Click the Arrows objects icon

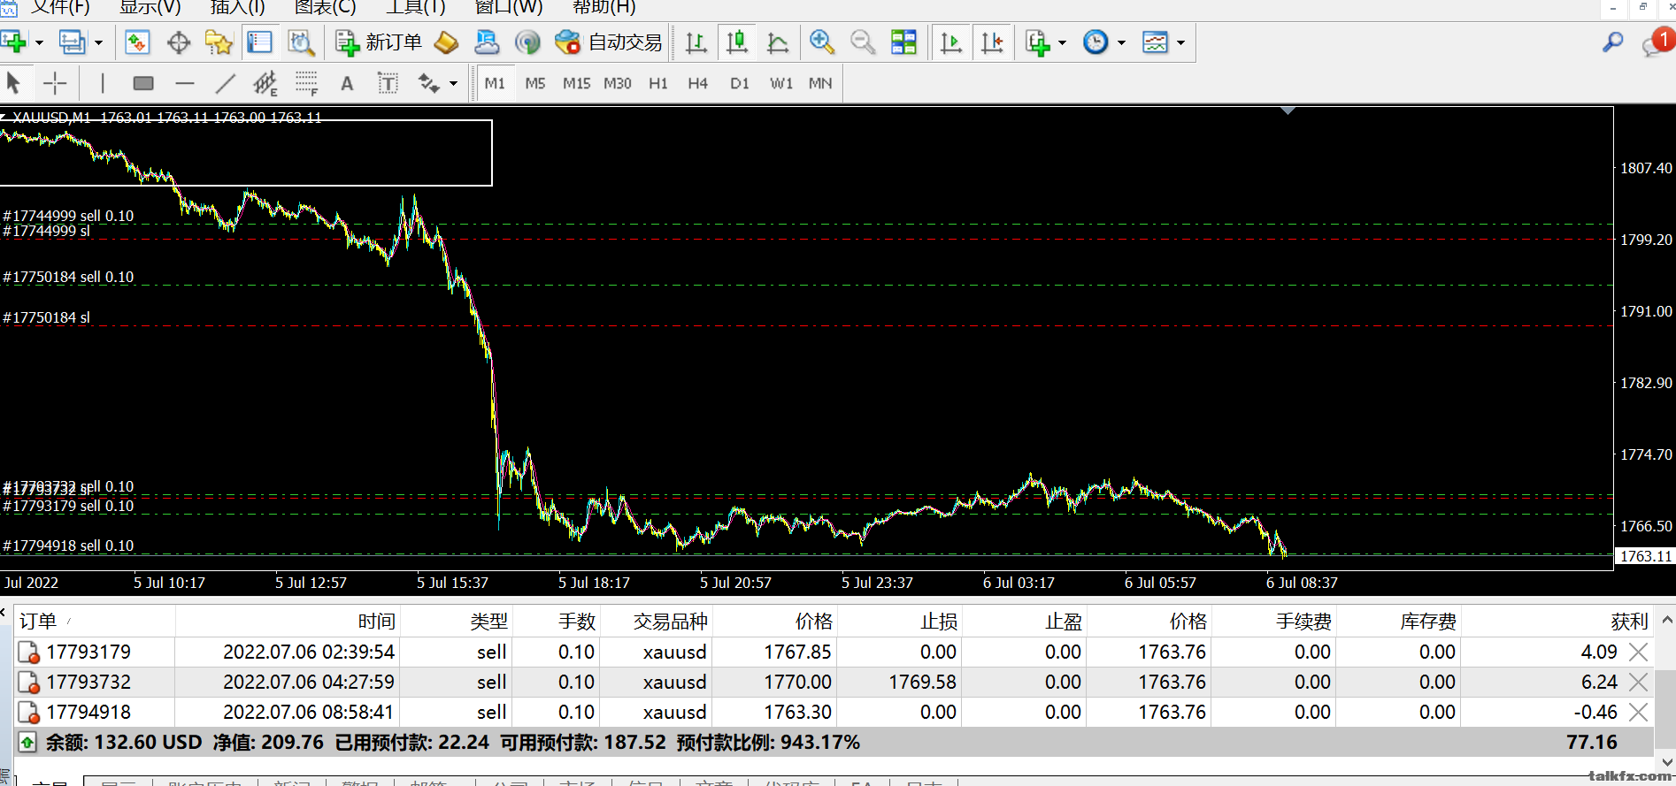coord(429,83)
